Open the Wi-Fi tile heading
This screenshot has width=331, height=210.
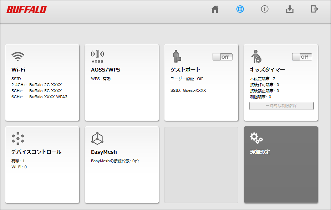(x=18, y=70)
